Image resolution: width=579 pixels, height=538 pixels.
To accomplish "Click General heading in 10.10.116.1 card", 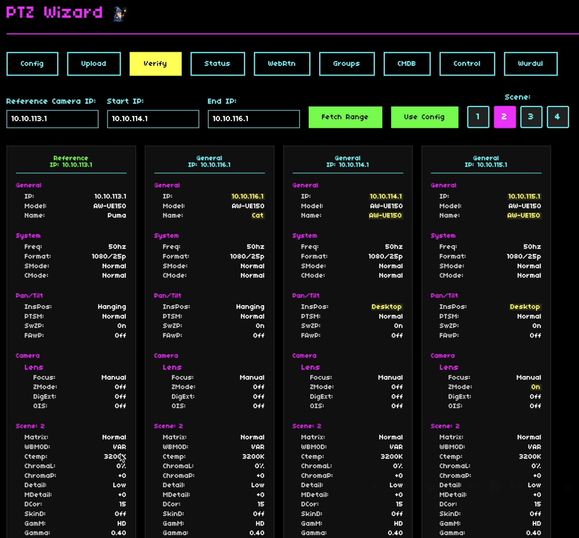I will pos(167,185).
